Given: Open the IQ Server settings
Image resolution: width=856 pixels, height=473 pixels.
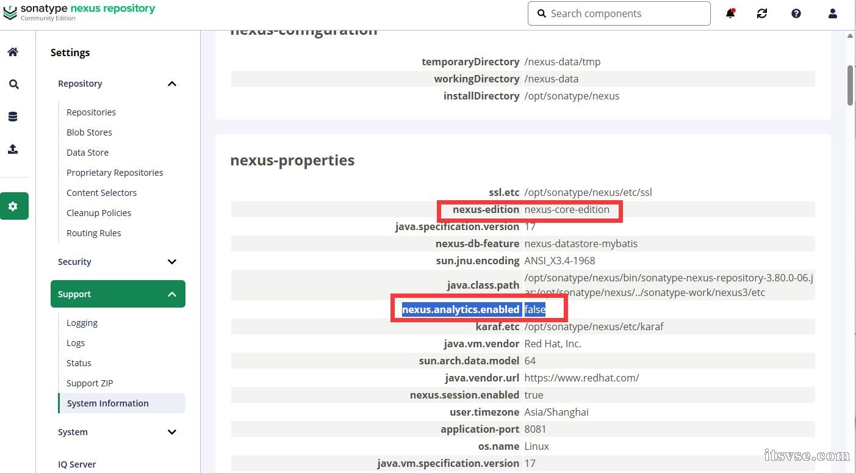Looking at the screenshot, I should coord(77,464).
